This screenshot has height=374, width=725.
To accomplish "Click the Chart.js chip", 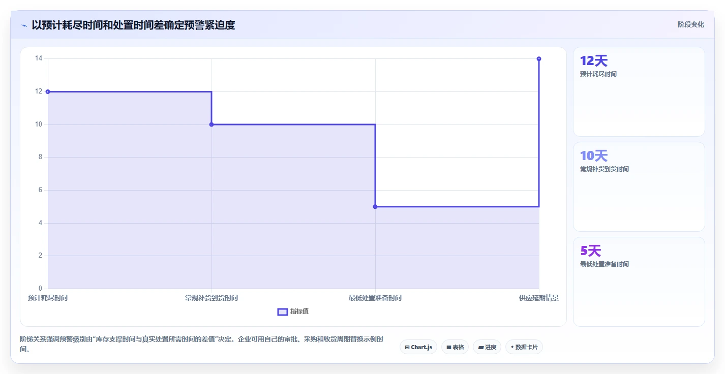I will pyautogui.click(x=418, y=347).
